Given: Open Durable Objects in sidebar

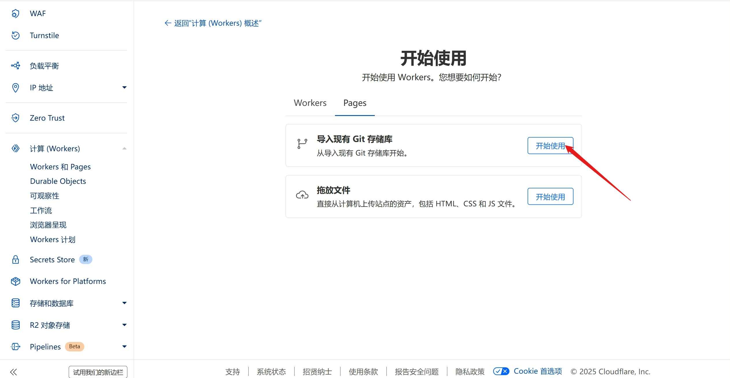Looking at the screenshot, I should pyautogui.click(x=58, y=181).
